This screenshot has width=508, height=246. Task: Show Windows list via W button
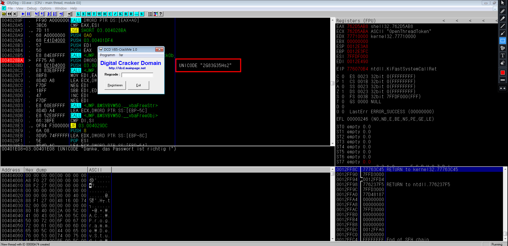pos(99,14)
